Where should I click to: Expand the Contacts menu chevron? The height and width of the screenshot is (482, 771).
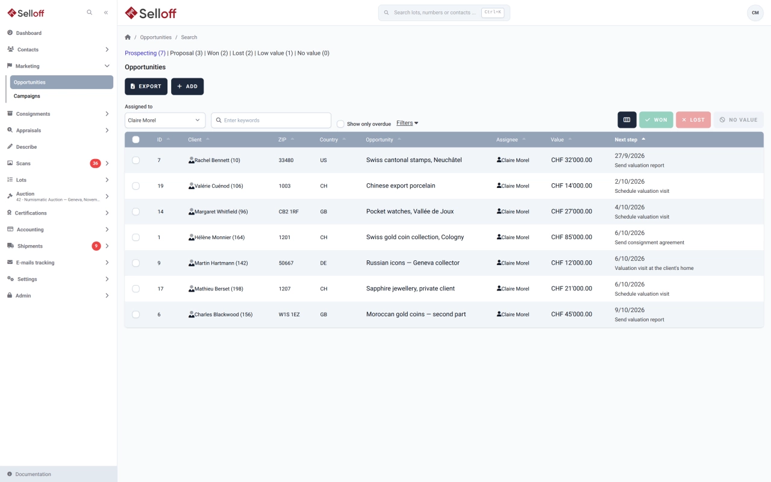[x=107, y=49]
